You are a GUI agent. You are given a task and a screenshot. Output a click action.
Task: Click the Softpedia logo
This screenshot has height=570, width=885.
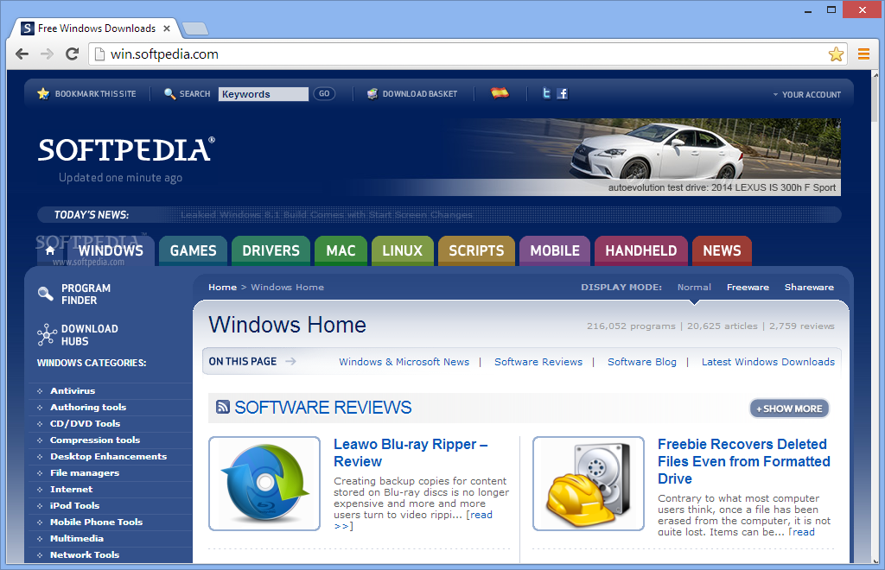[126, 150]
